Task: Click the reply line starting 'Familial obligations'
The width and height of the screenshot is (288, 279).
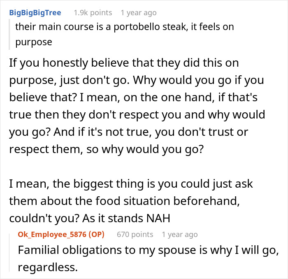Action: [x=149, y=250]
